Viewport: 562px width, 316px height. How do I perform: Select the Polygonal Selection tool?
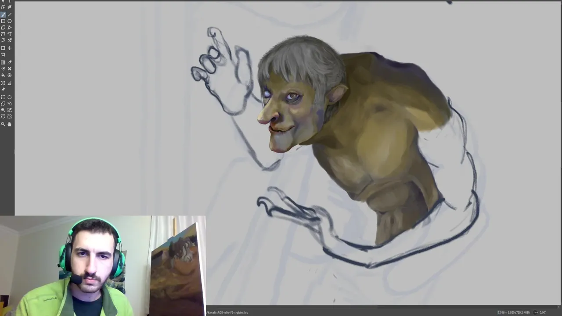tap(3, 104)
